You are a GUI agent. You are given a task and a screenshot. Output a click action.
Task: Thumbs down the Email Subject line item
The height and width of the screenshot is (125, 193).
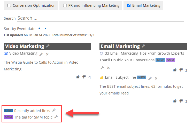click(181, 101)
